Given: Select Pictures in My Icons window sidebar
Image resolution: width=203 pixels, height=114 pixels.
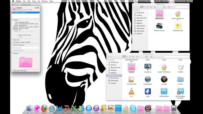Looking at the screenshot, I should coord(139,34).
